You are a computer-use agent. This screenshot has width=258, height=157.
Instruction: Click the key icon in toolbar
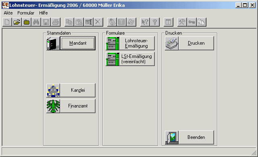click(192, 22)
